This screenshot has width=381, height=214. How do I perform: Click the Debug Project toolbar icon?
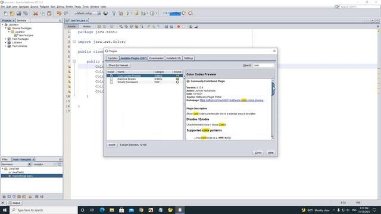pos(136,13)
